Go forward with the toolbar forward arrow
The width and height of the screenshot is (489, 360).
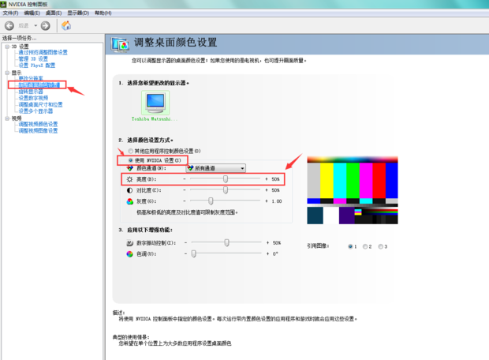pos(46,25)
